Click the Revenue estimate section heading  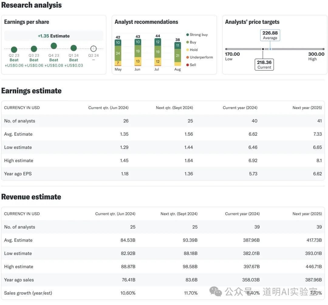(x=31, y=197)
